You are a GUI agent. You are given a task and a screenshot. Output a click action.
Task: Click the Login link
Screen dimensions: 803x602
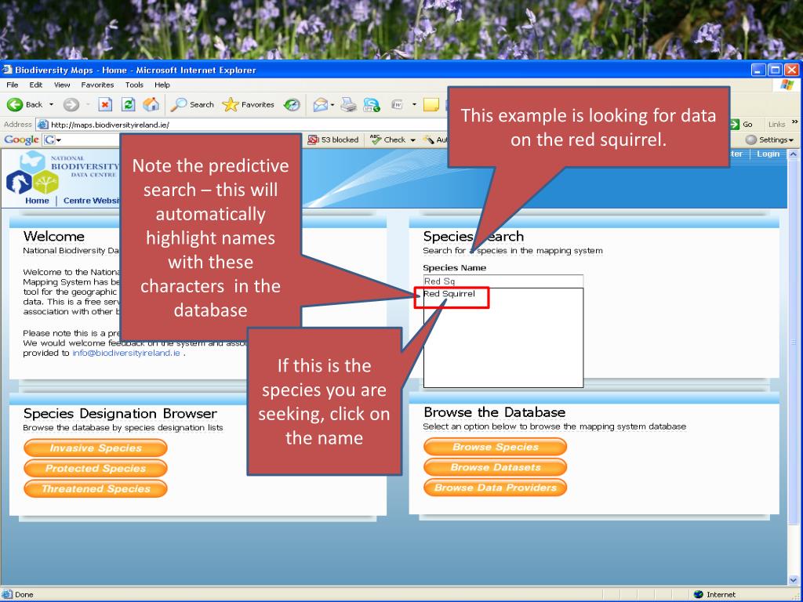pyautogui.click(x=768, y=154)
